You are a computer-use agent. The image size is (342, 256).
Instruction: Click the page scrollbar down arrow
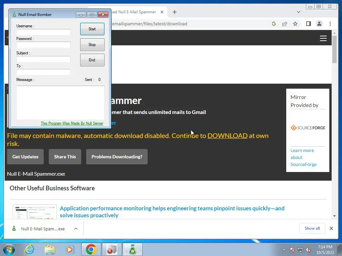(335, 216)
